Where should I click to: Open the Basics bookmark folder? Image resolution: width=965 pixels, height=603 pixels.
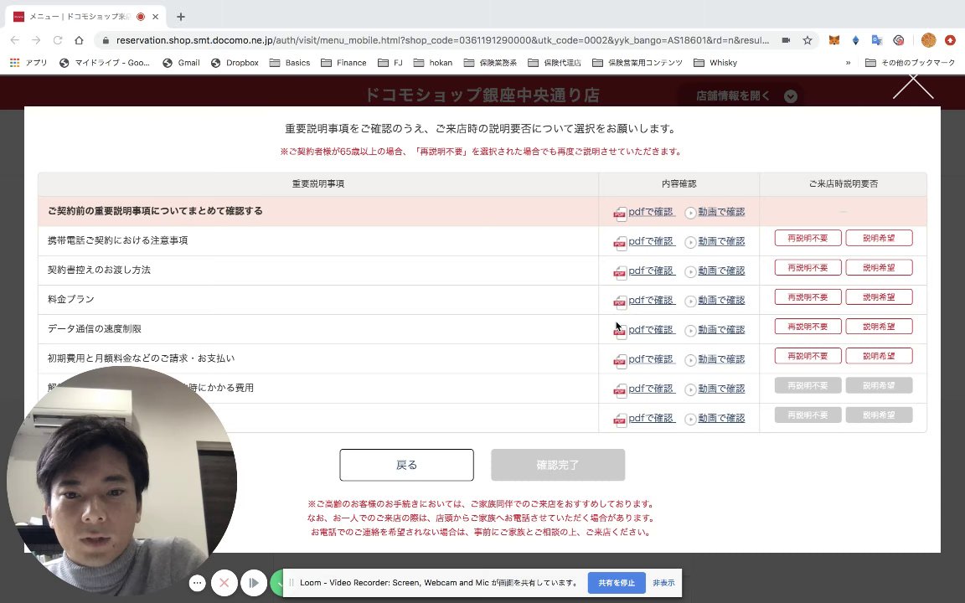(x=290, y=63)
